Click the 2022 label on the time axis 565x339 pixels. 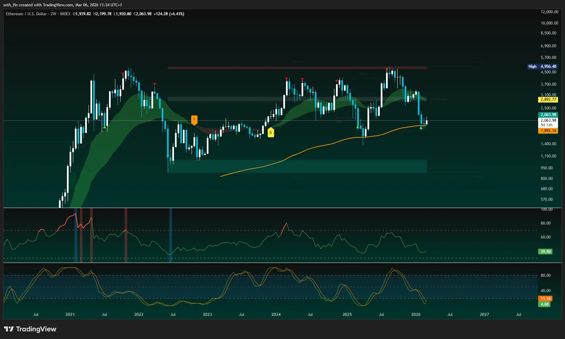[139, 315]
